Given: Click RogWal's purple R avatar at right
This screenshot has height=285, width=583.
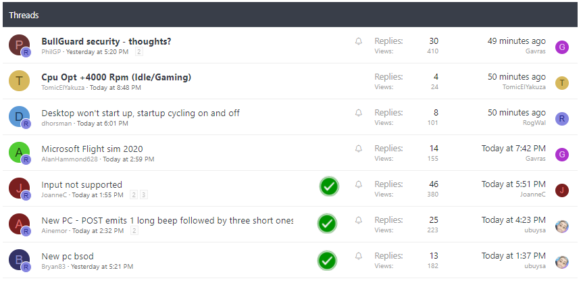Looking at the screenshot, I should pos(562,119).
